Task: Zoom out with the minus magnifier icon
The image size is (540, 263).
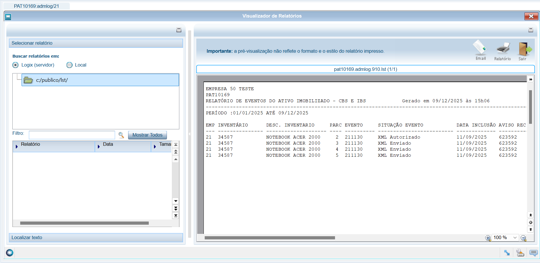Action: (x=523, y=238)
